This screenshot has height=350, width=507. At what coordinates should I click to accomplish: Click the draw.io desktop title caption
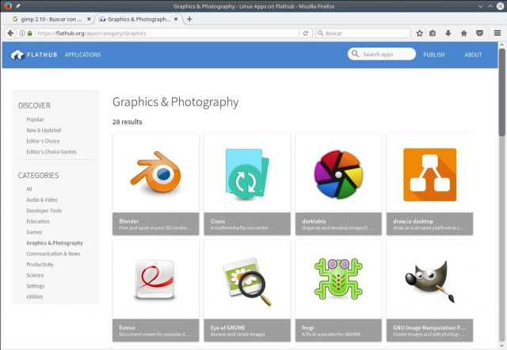413,222
